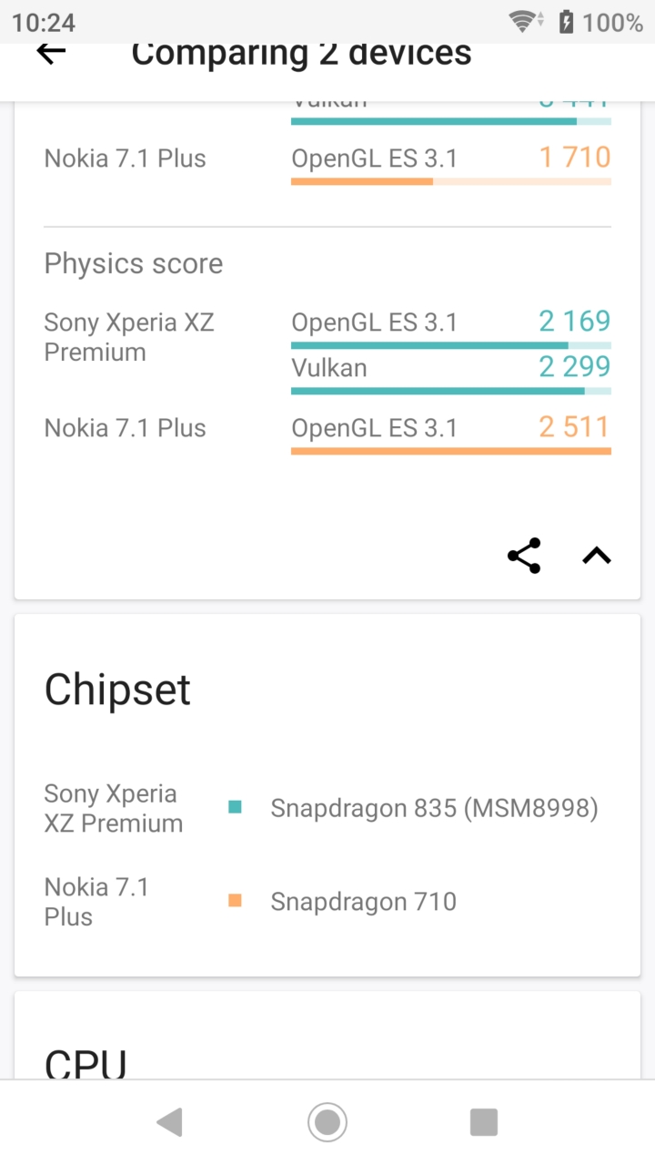Select Snapdragon 710 entry
The image size is (655, 1166).
pos(363,902)
